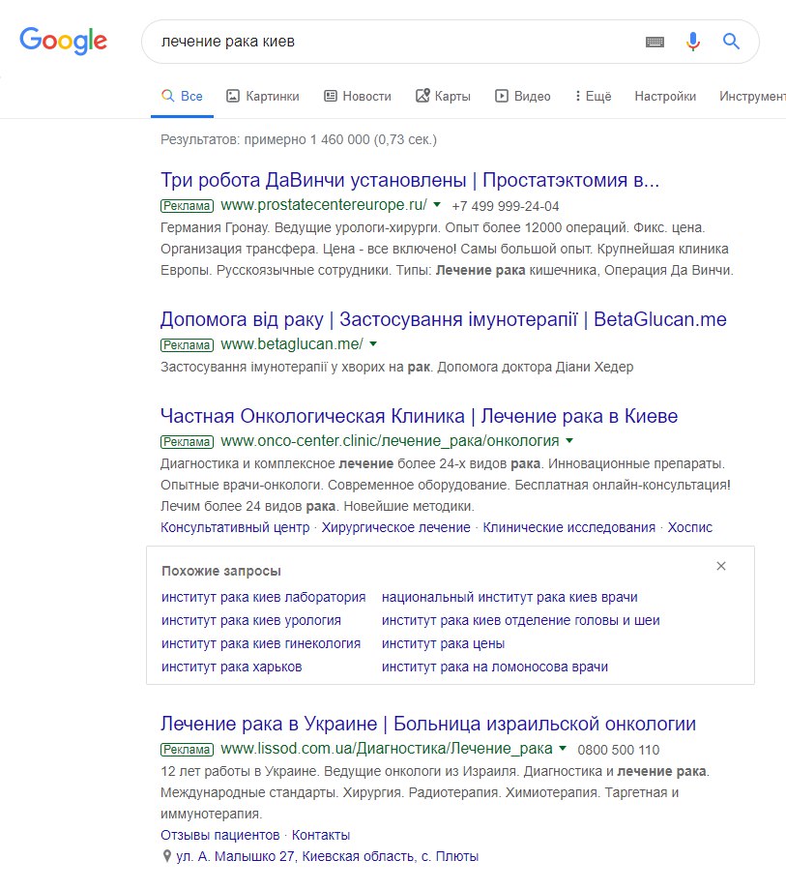The width and height of the screenshot is (786, 890).
Task: Open the Новости tab
Action: 358,96
